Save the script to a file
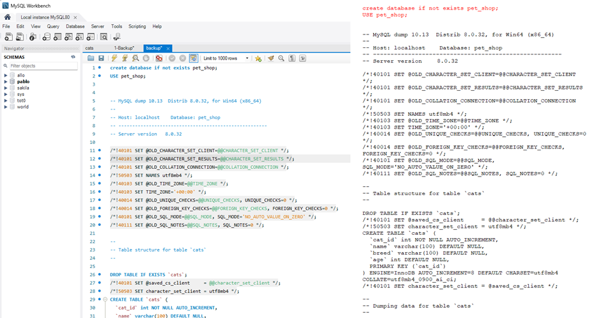 point(101,58)
